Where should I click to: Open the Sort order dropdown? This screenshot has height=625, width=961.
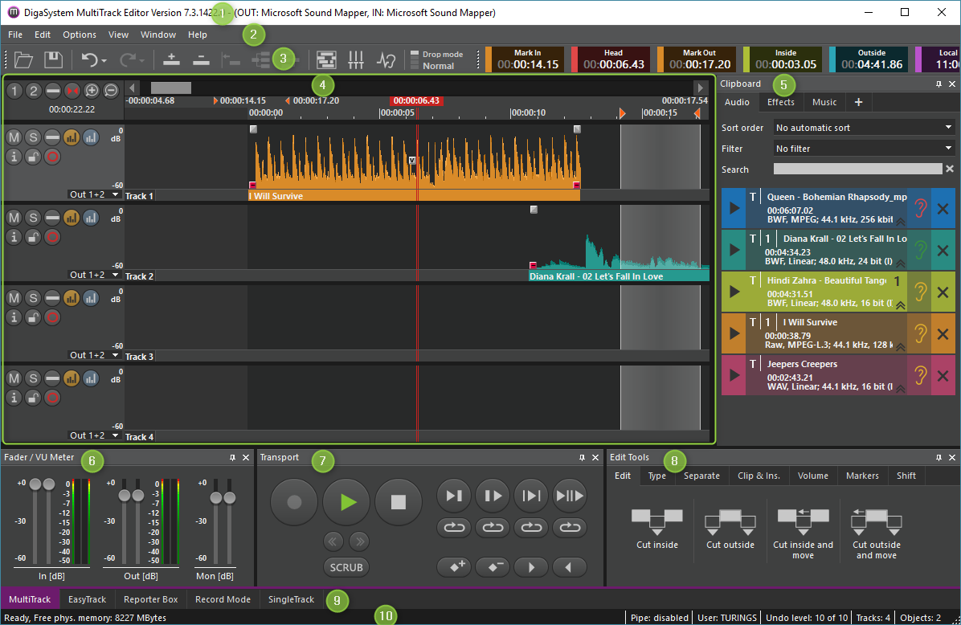[863, 128]
